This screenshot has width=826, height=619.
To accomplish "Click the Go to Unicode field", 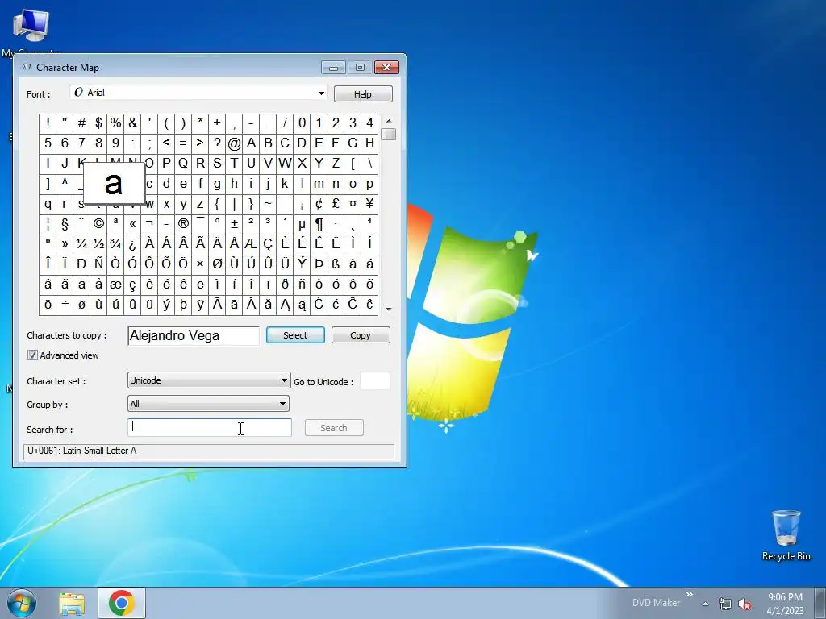I will click(x=375, y=381).
